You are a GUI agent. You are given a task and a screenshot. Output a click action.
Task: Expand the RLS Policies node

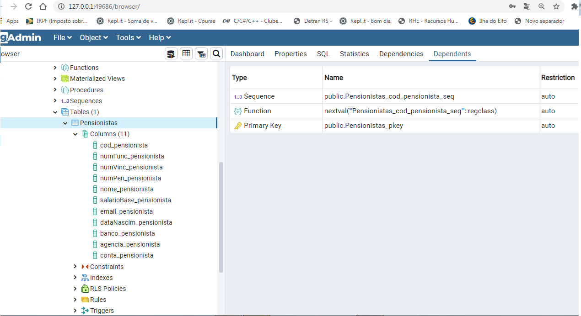(x=75, y=289)
